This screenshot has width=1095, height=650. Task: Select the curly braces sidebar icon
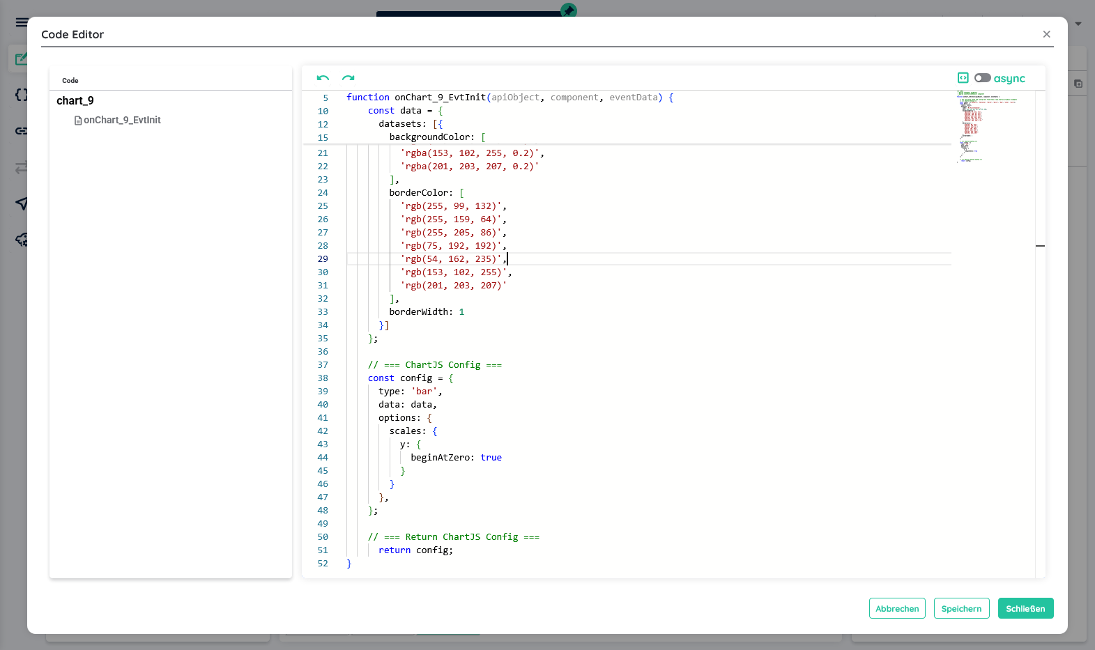click(x=21, y=95)
